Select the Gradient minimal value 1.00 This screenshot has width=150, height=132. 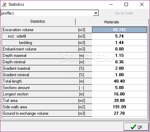[x=119, y=75]
